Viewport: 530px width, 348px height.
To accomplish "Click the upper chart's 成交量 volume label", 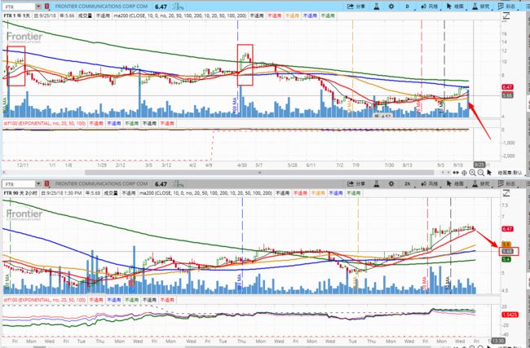I will point(85,15).
